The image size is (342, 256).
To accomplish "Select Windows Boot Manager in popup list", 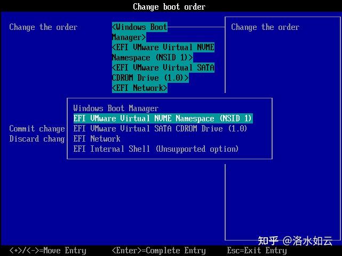I will click(x=116, y=108).
